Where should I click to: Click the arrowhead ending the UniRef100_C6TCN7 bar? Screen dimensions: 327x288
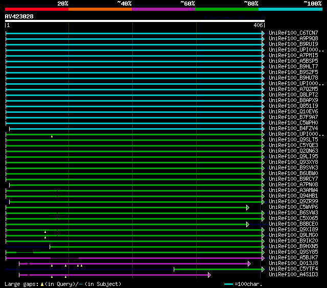(263, 33)
